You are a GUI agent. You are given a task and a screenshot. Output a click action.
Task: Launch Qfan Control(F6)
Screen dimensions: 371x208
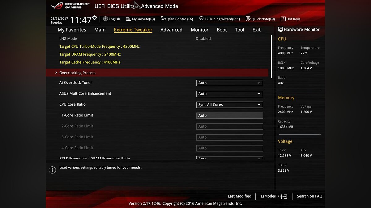pos(177,19)
